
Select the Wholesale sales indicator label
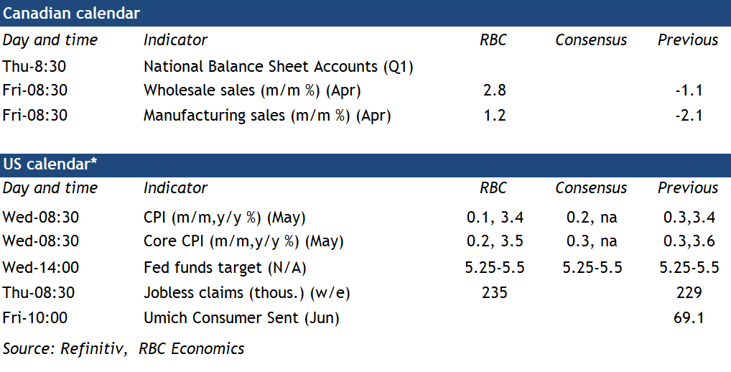pos(251,90)
